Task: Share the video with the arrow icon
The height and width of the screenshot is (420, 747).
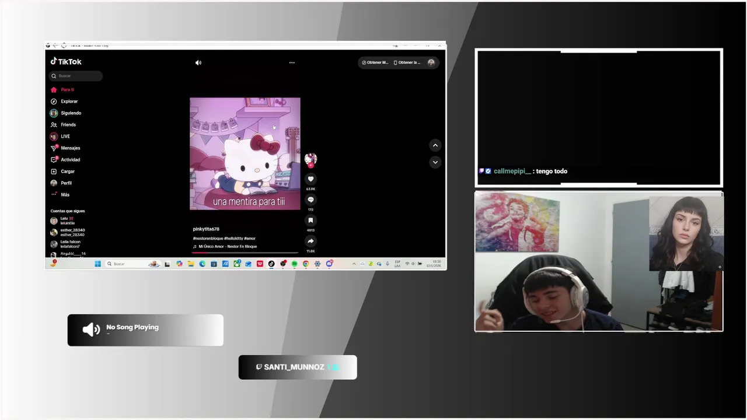Action: coord(310,241)
